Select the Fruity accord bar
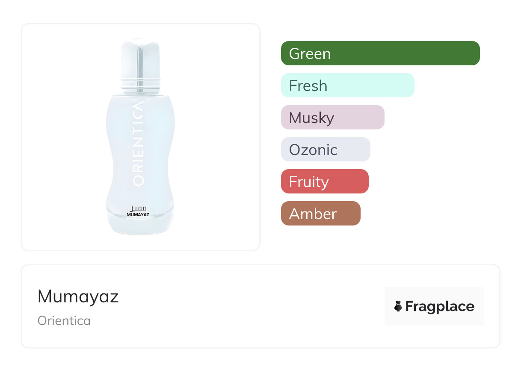 [x=324, y=182]
